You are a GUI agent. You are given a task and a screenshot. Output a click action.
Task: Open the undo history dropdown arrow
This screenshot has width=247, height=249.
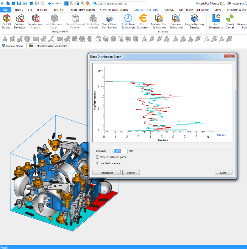[x=53, y=4]
